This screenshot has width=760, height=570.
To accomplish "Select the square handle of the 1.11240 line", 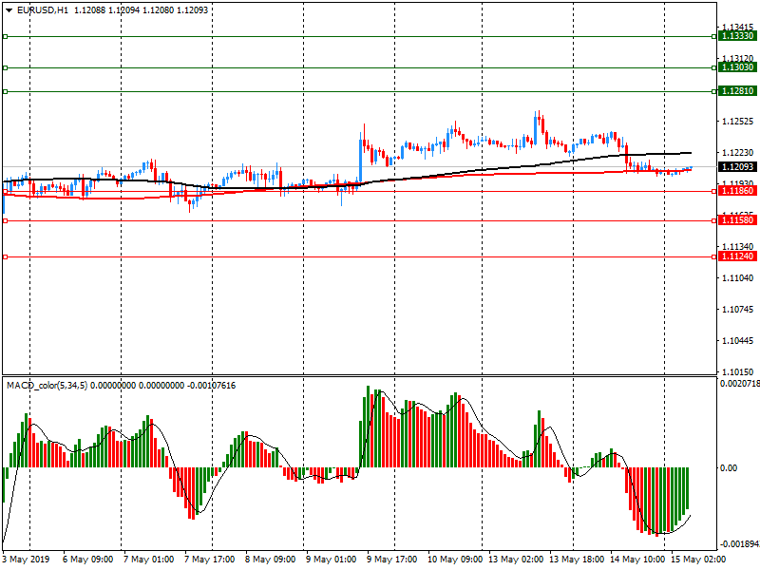I will click(x=6, y=256).
